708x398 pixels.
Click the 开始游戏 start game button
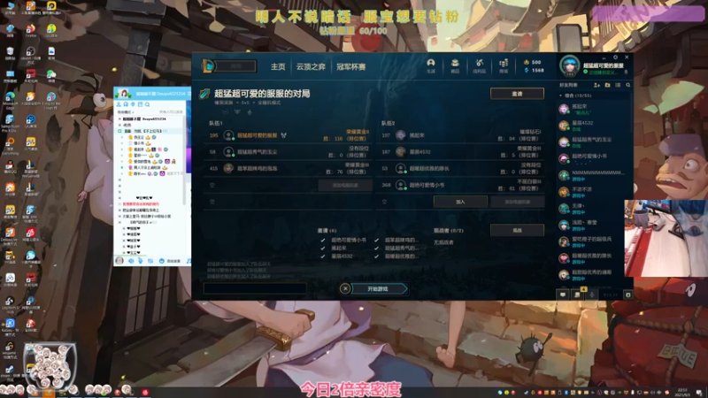click(379, 289)
